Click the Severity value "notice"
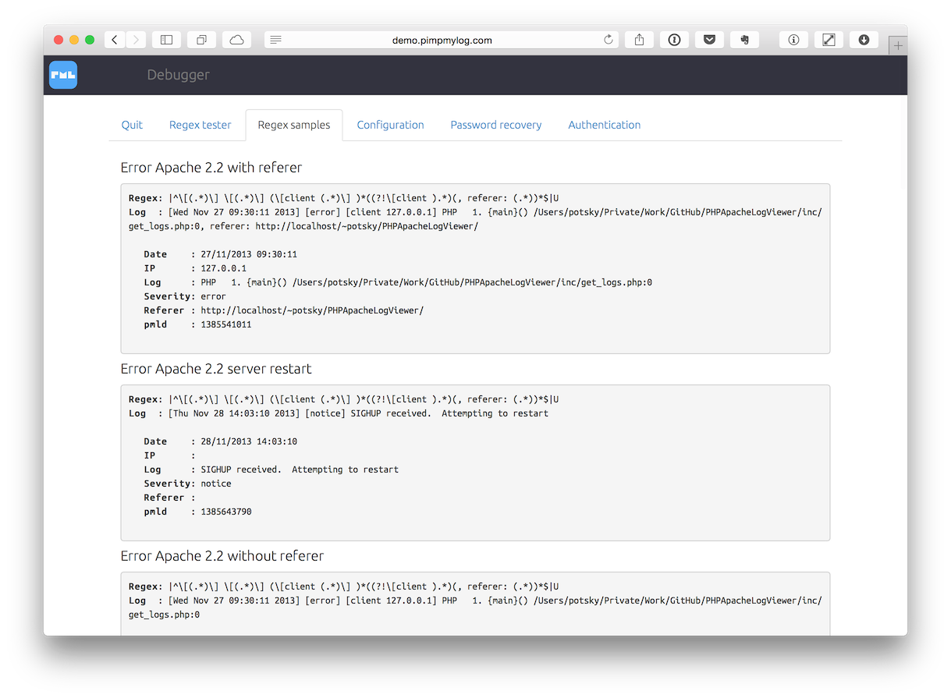 tap(216, 484)
